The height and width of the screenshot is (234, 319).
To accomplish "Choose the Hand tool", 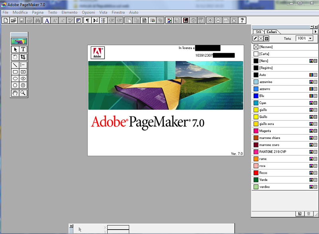I will pos(15,93).
